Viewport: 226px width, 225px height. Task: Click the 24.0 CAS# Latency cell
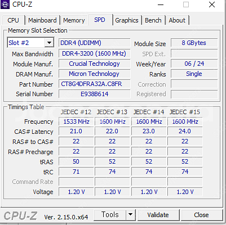pyautogui.click(x=185, y=131)
